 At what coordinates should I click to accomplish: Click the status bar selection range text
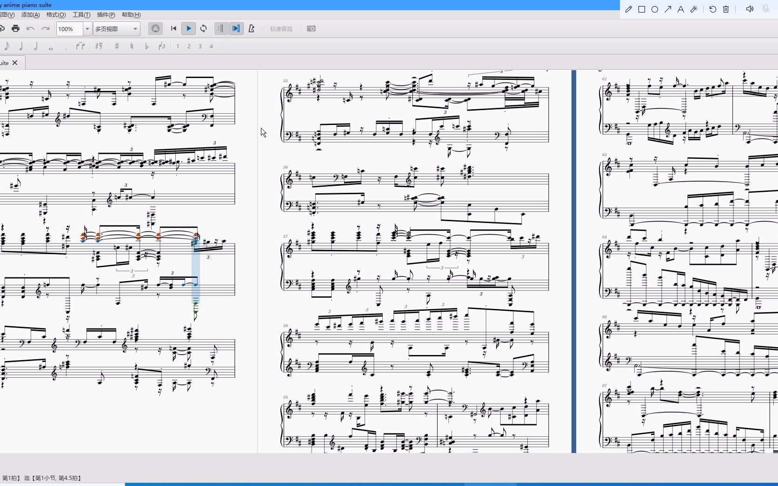click(41, 478)
